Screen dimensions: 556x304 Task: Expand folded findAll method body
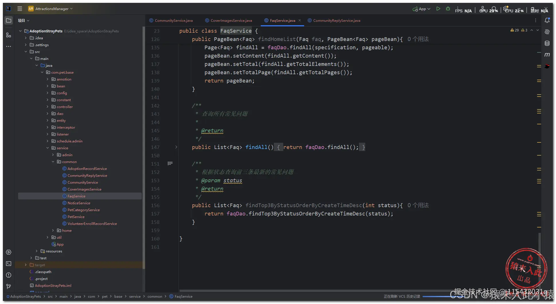[176, 147]
